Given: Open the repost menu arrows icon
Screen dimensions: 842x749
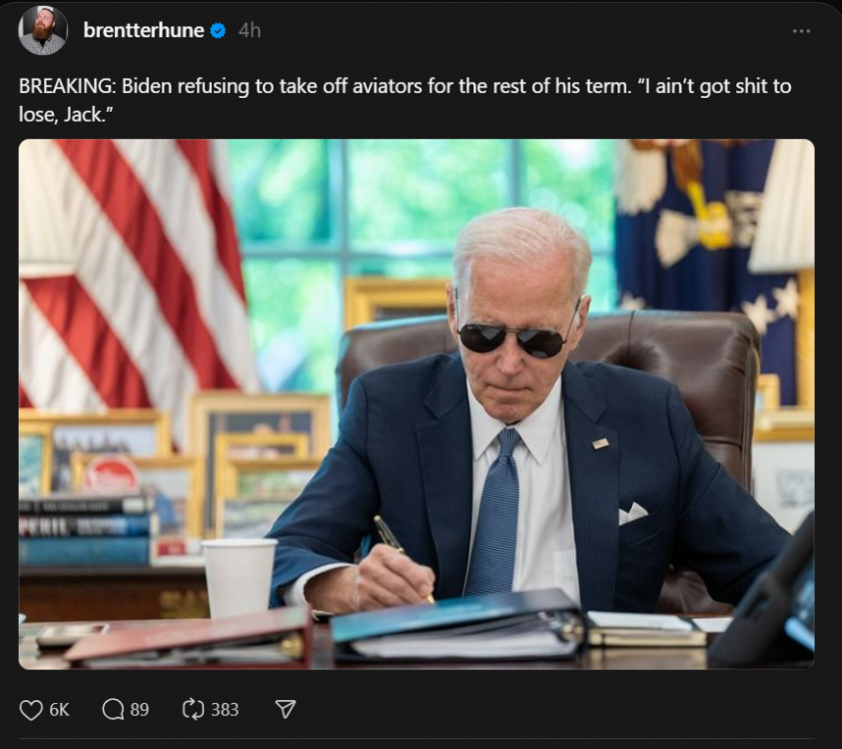Looking at the screenshot, I should pos(193,709).
